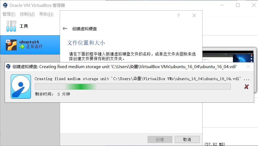Viewport: 258px width, 146px height.
Task: Open the wizard help question mark
Action: tap(179, 16)
